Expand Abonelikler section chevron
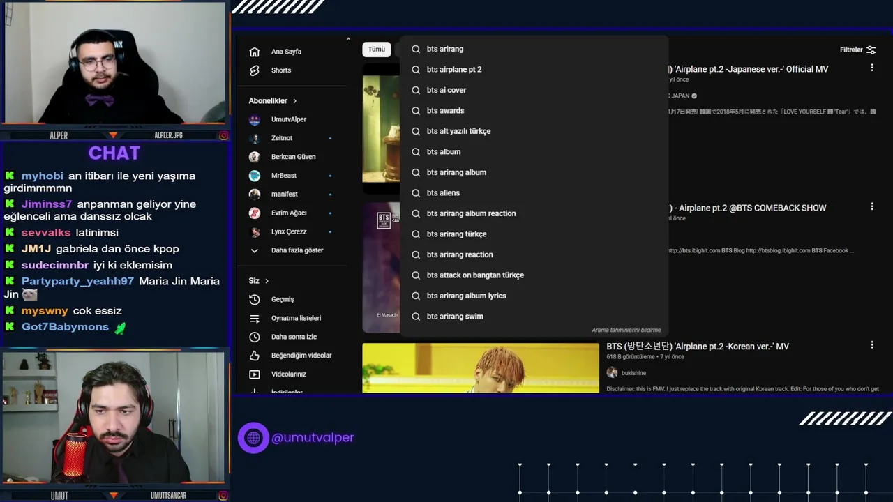Viewport: 893px width, 502px height. click(x=294, y=101)
